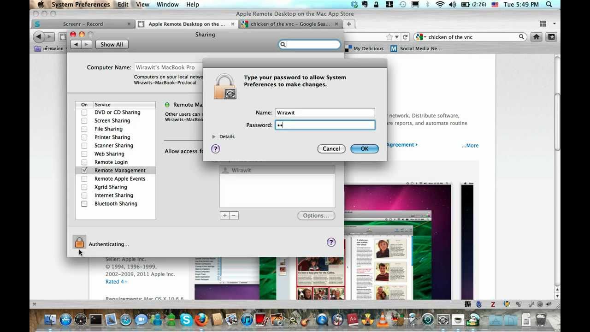
Task: Turn on the File Sharing checkbox
Action: tap(84, 129)
